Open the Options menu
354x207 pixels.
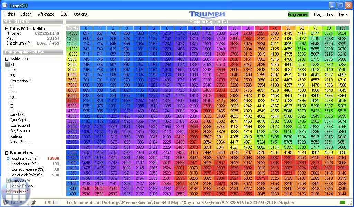(80, 14)
